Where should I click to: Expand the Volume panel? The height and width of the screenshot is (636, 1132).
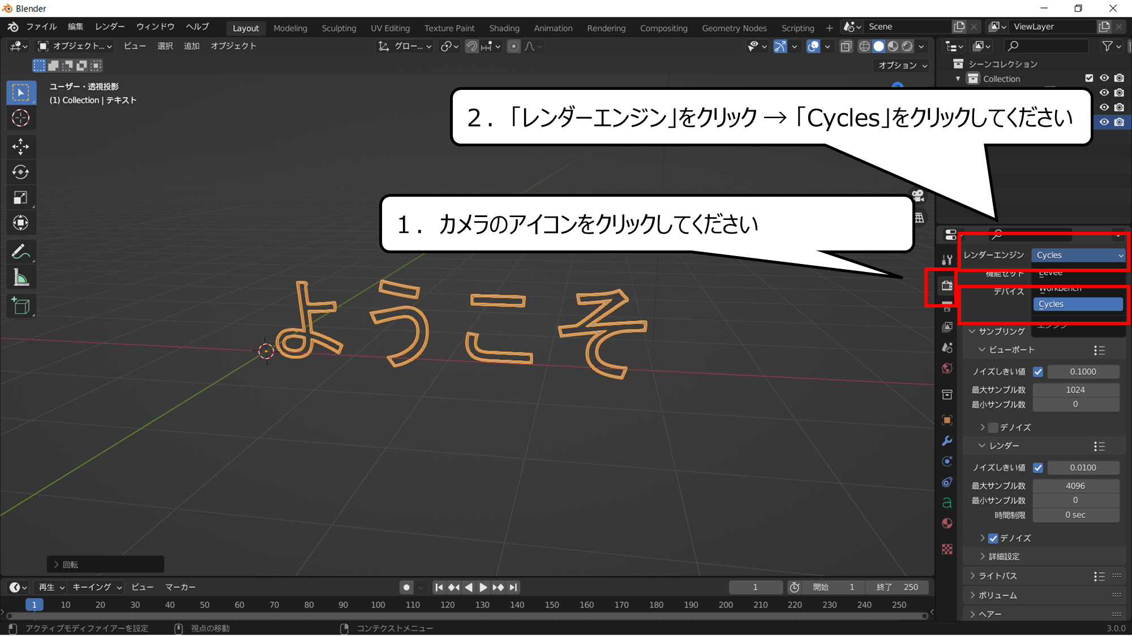(972, 595)
